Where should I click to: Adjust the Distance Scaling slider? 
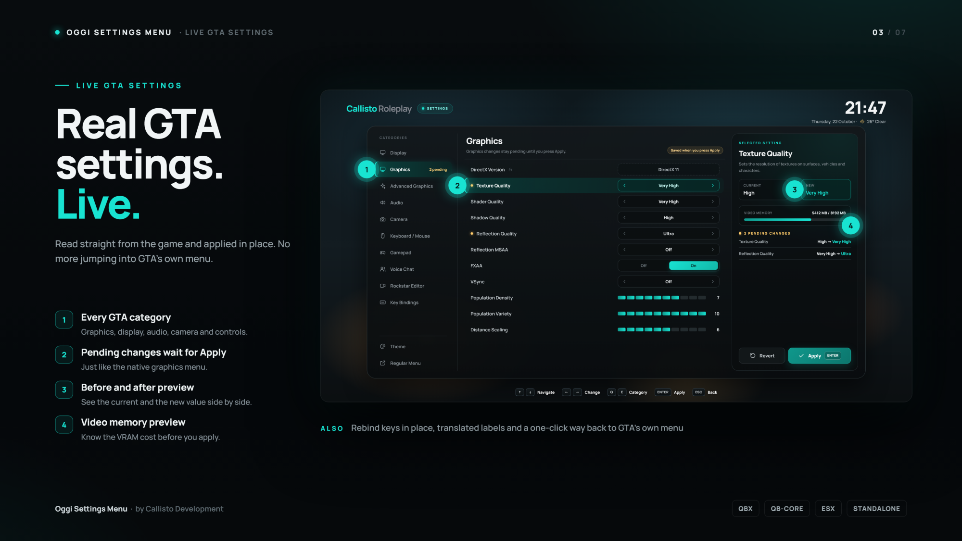pyautogui.click(x=662, y=330)
